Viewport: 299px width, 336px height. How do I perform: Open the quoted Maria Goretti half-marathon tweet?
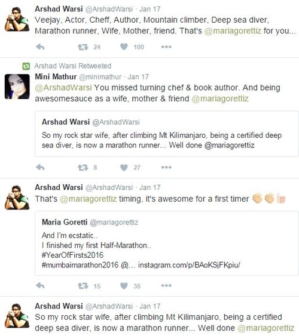tap(167, 243)
